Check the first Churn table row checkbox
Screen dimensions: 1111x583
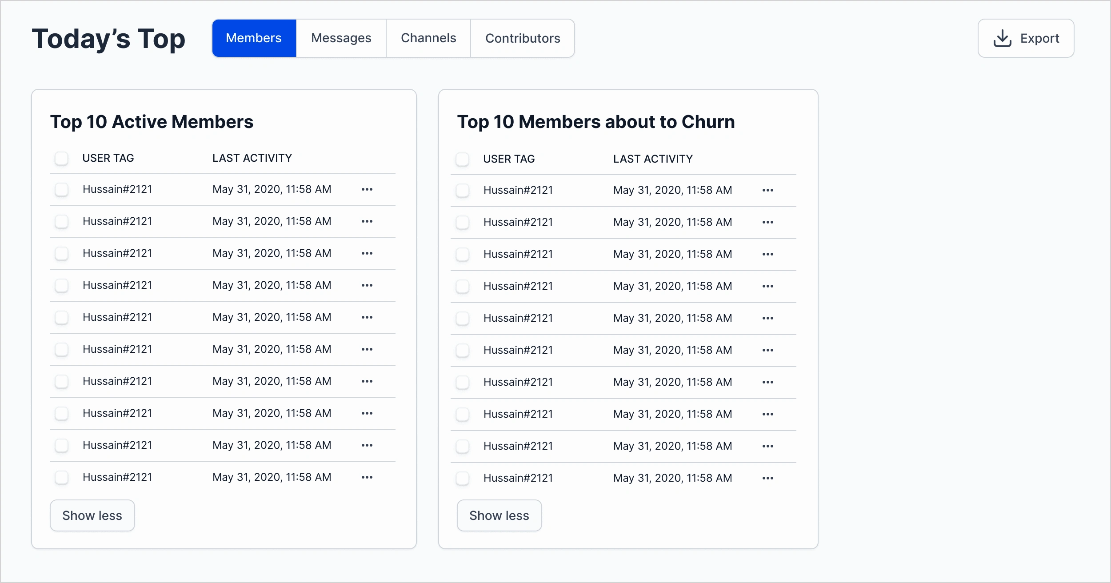(x=463, y=190)
